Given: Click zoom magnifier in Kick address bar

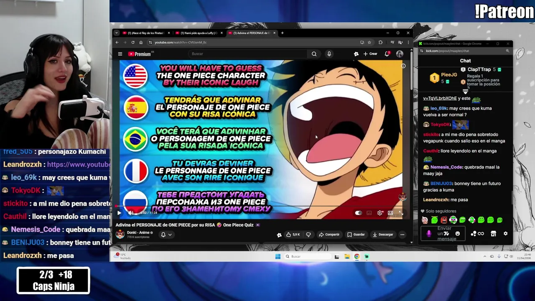Looking at the screenshot, I should [507, 51].
